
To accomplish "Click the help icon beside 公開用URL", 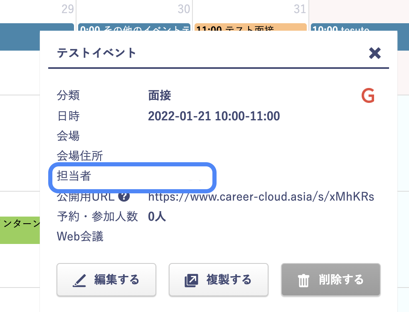I will (124, 196).
